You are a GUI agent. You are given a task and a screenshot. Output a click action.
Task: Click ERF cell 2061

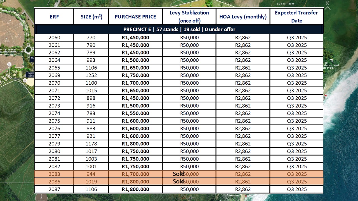tap(54, 45)
